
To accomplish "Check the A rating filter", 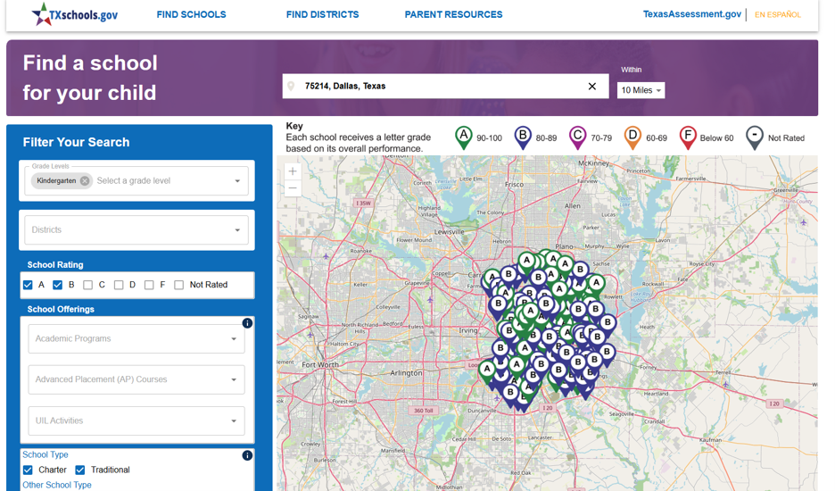I will [28, 285].
